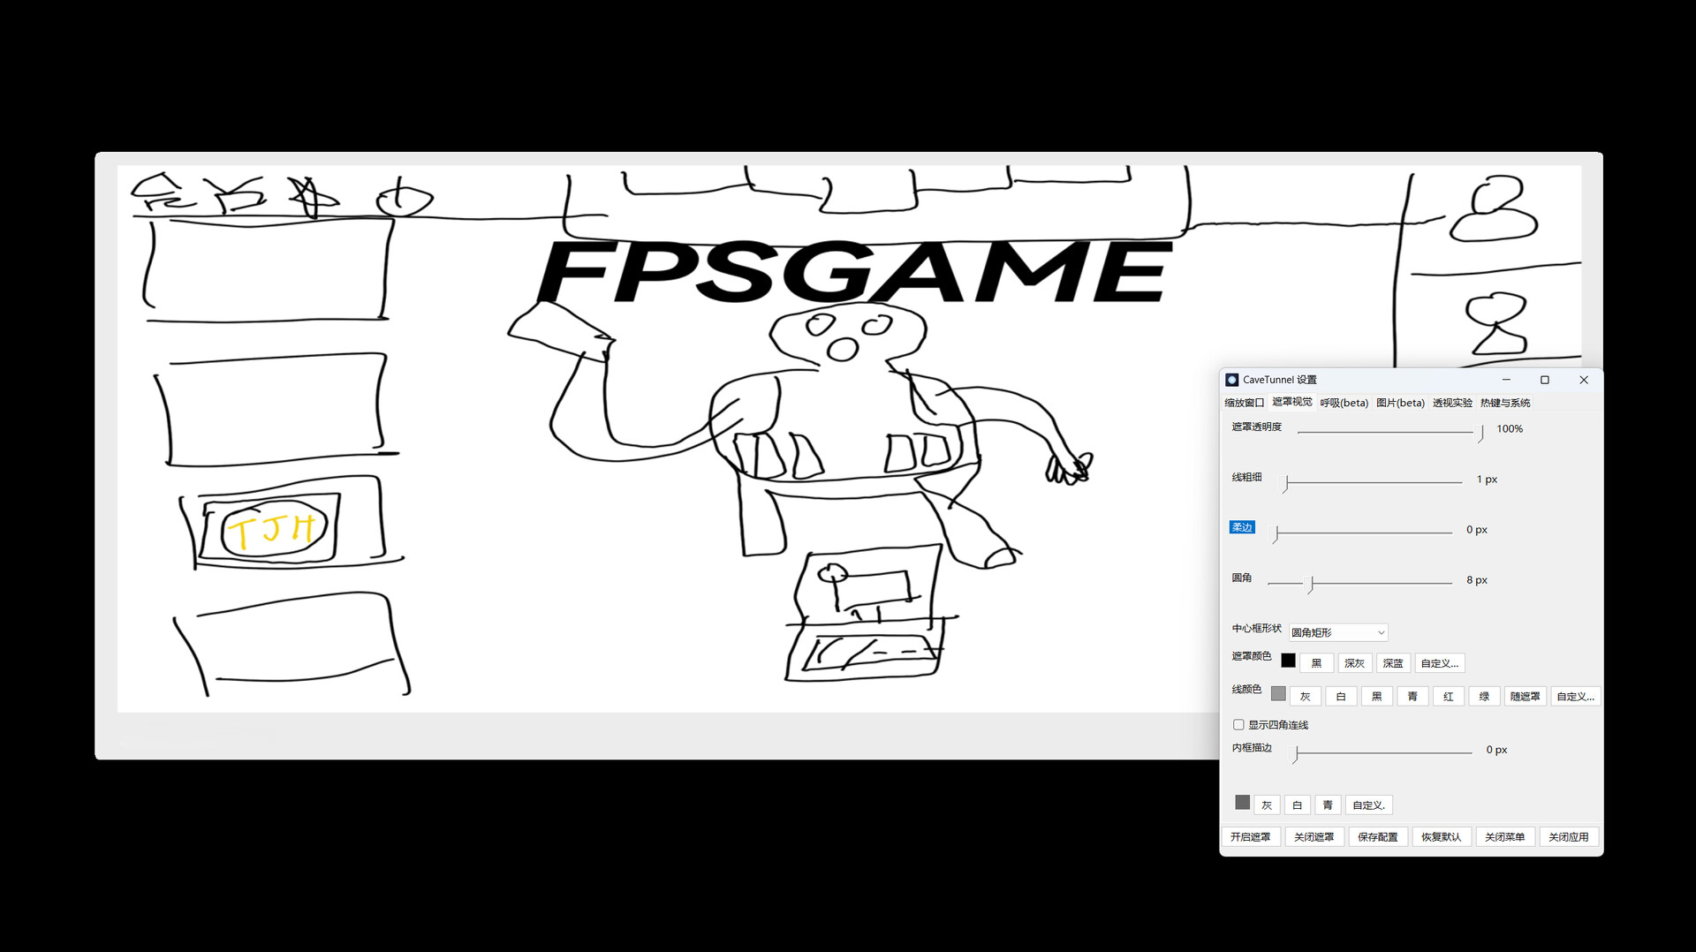Open 自定义... for 遮罩颜色
Image resolution: width=1696 pixels, height=952 pixels.
(x=1440, y=663)
